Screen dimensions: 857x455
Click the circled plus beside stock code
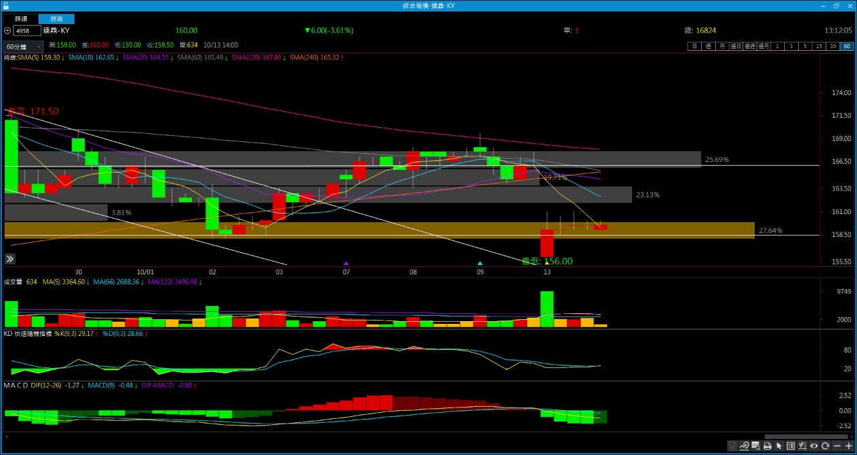[7, 31]
